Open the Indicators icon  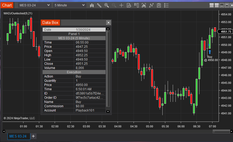pyautogui.click(x=151, y=6)
